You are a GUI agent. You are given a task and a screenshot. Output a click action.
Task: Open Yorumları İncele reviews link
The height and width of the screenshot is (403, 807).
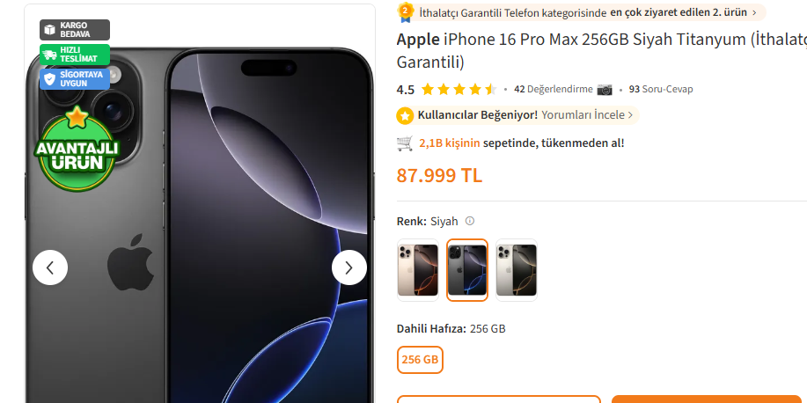point(587,114)
